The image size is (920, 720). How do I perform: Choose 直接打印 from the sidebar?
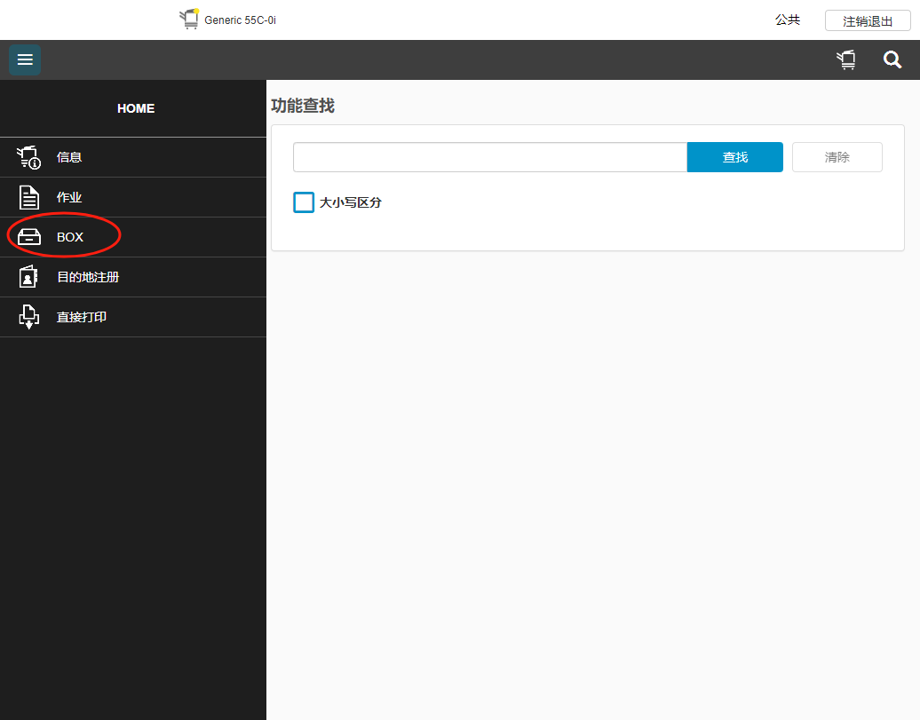point(82,317)
